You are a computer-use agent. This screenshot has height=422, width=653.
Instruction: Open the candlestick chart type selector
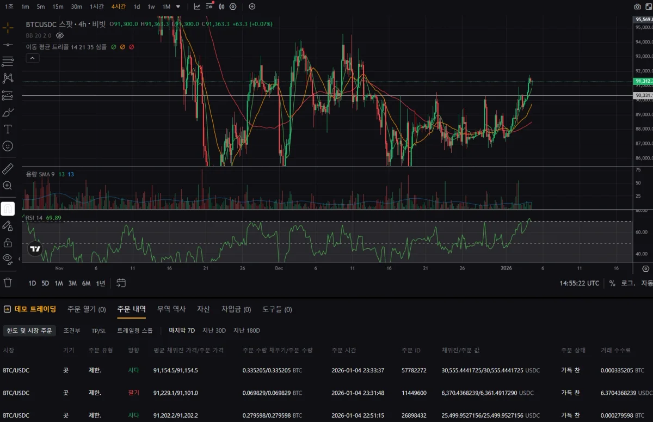point(221,7)
